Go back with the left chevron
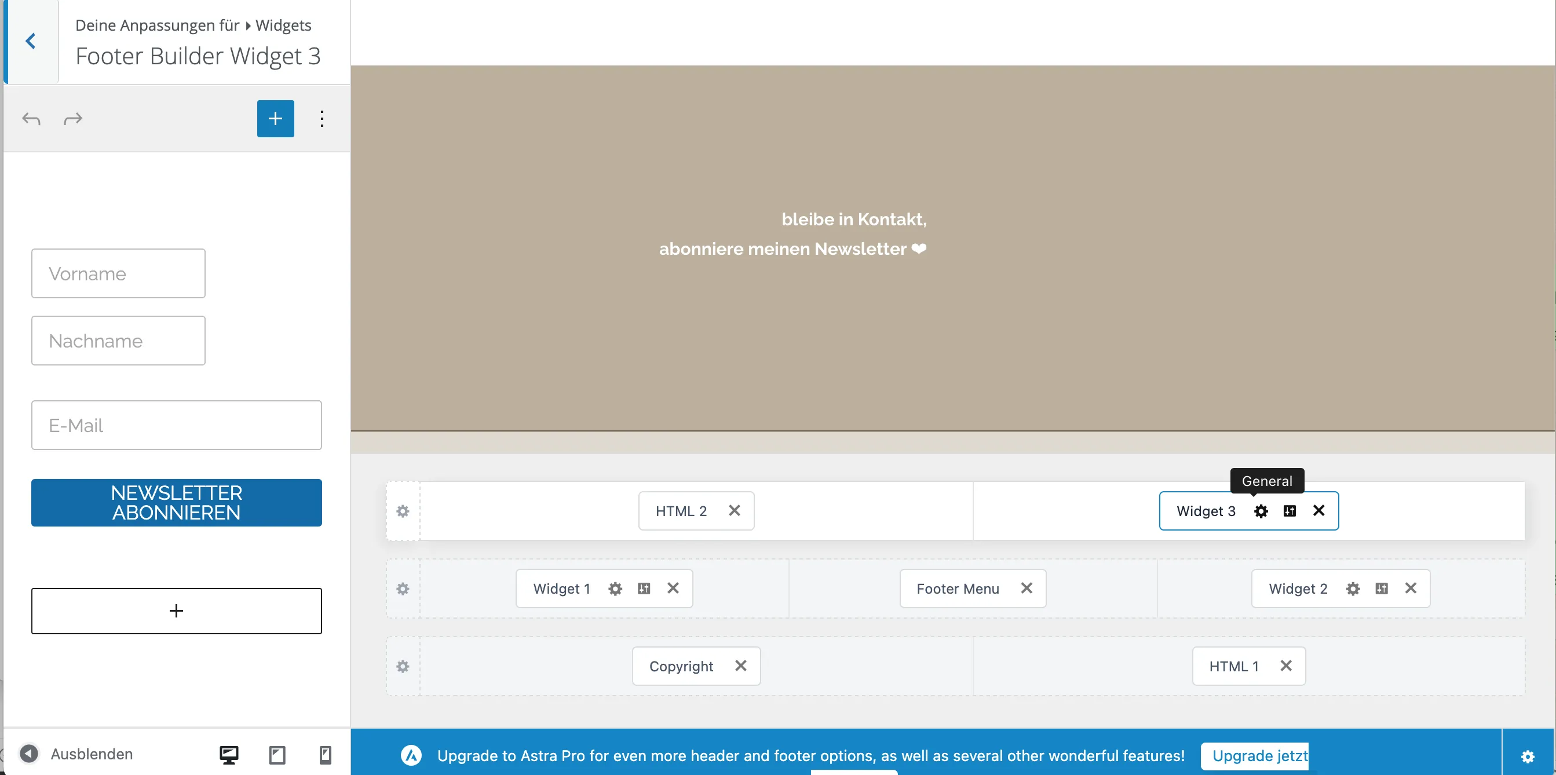The width and height of the screenshot is (1556, 775). 31,41
